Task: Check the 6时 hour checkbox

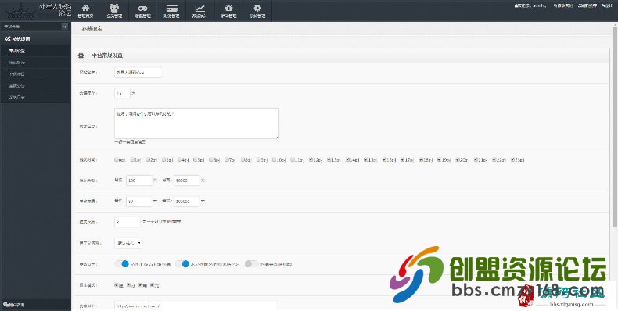Action: click(212, 159)
